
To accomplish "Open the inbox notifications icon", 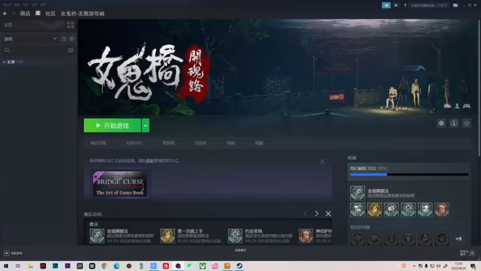I will tap(396, 5).
